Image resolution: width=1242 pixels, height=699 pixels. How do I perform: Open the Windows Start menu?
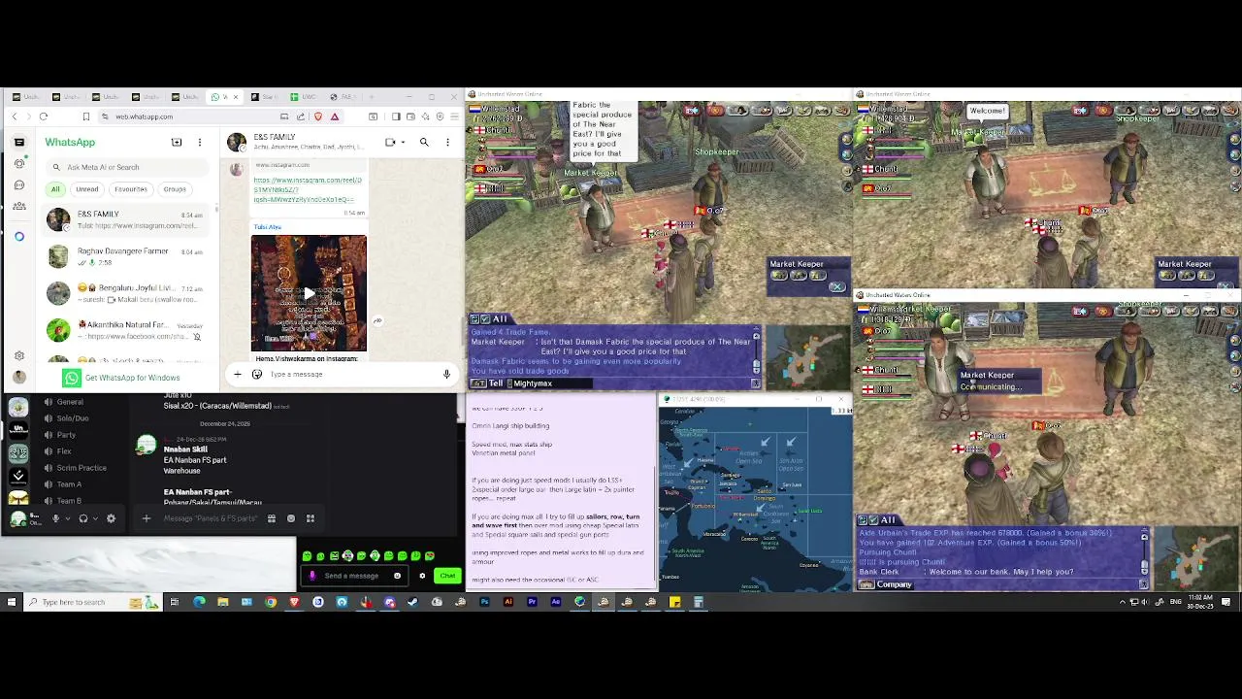click(12, 602)
